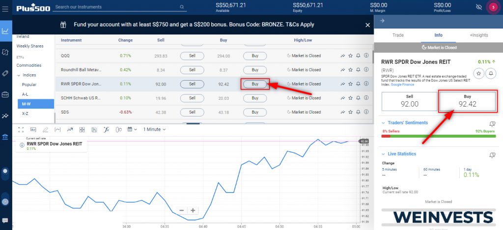Set alert for Traders' Sentiments
This screenshot has width=503, height=230.
pyautogui.click(x=492, y=124)
